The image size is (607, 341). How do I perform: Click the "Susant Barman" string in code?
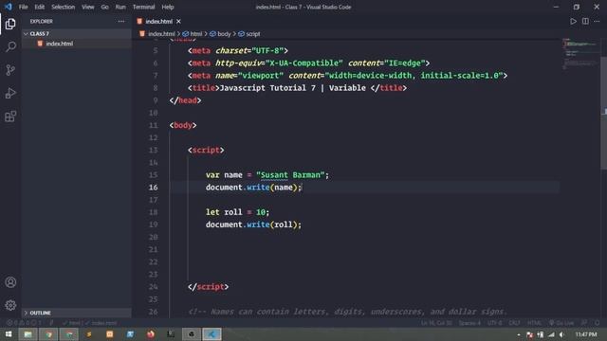point(290,174)
